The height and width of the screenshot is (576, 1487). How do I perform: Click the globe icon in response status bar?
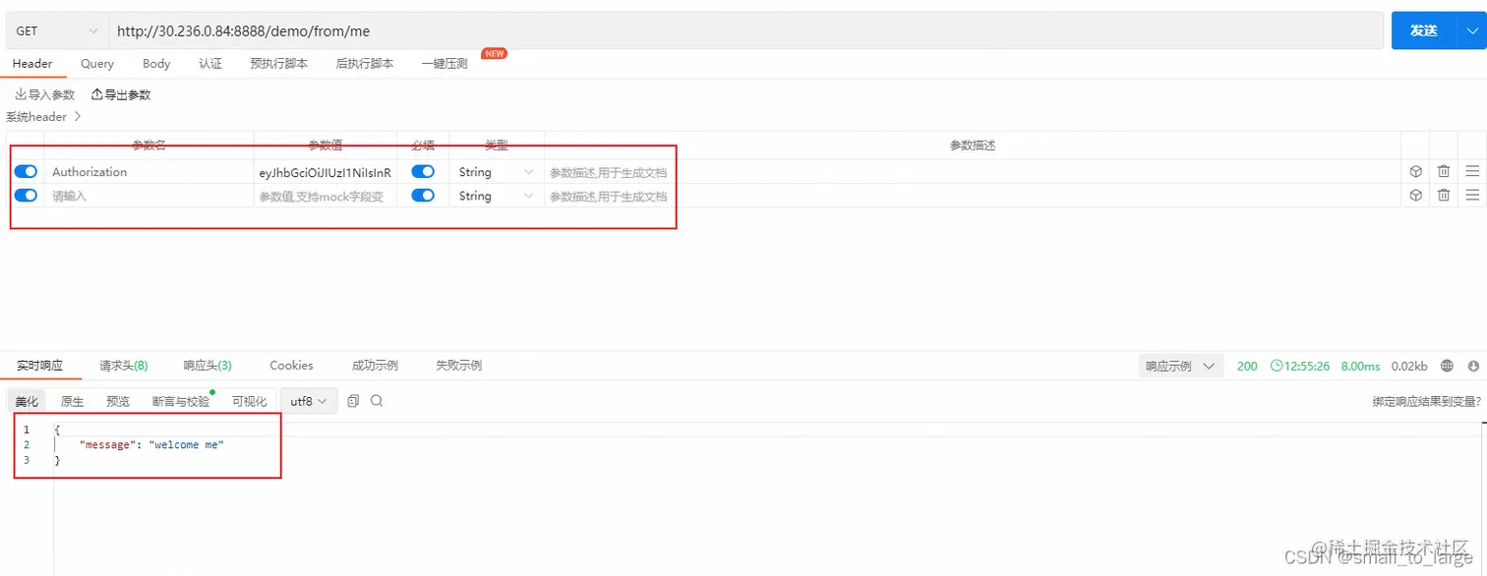pyautogui.click(x=1447, y=366)
